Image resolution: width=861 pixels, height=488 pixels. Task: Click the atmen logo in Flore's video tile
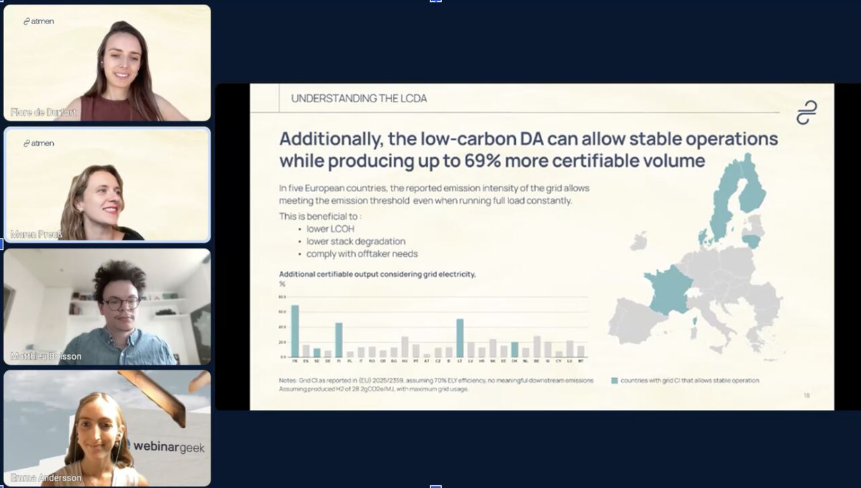pyautogui.click(x=38, y=21)
